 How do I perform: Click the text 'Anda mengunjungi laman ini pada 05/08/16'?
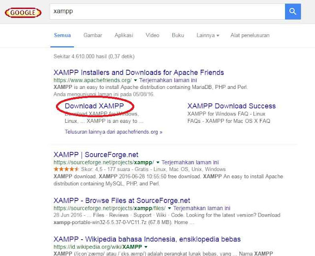click(x=104, y=94)
